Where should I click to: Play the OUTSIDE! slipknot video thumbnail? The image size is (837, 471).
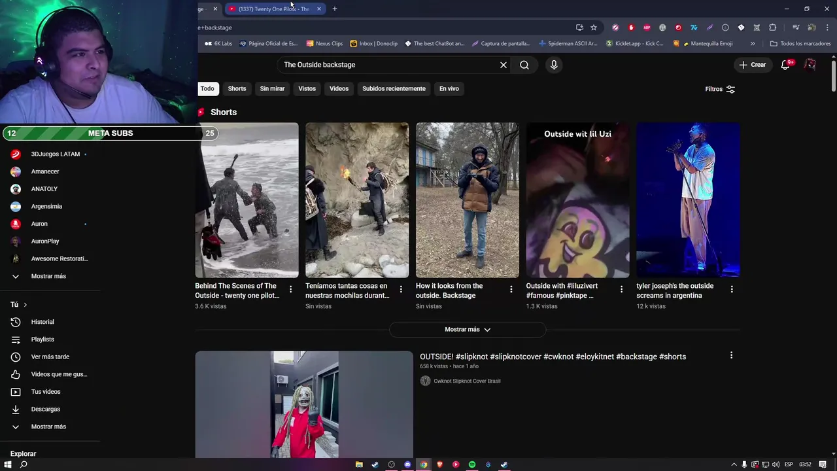pyautogui.click(x=304, y=404)
